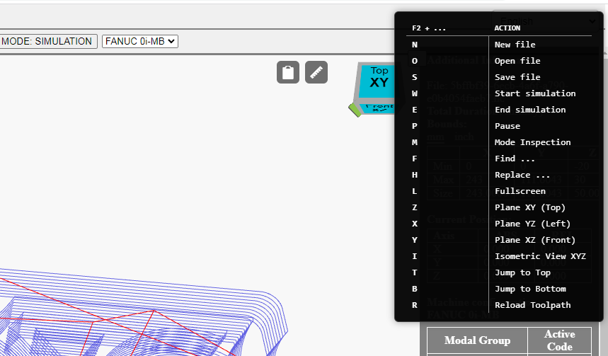Select Mode Inspection shortcut entry
The image size is (608, 356).
(532, 142)
